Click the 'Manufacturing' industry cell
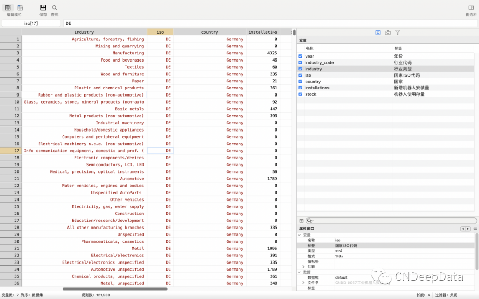This screenshot has width=479, height=299. coord(84,53)
